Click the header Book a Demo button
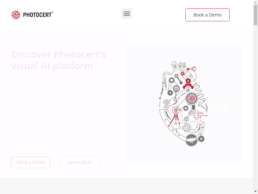 click(207, 15)
